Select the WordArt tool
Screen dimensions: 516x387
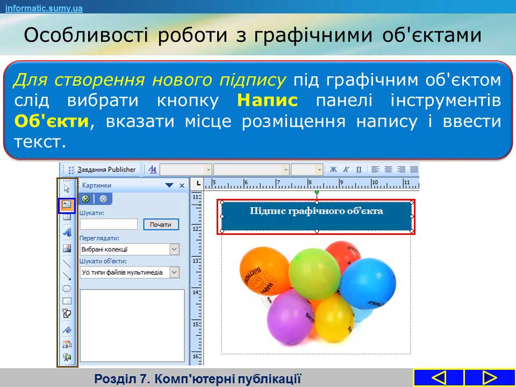pos(67,233)
